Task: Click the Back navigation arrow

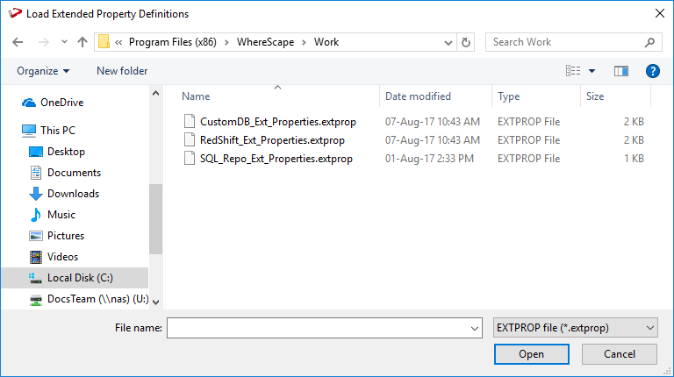Action: click(x=19, y=42)
